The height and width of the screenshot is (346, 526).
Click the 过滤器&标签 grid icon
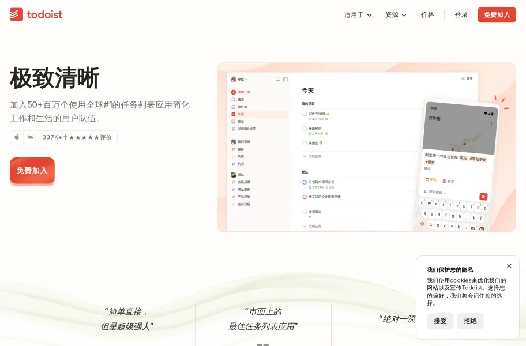pyautogui.click(x=233, y=129)
